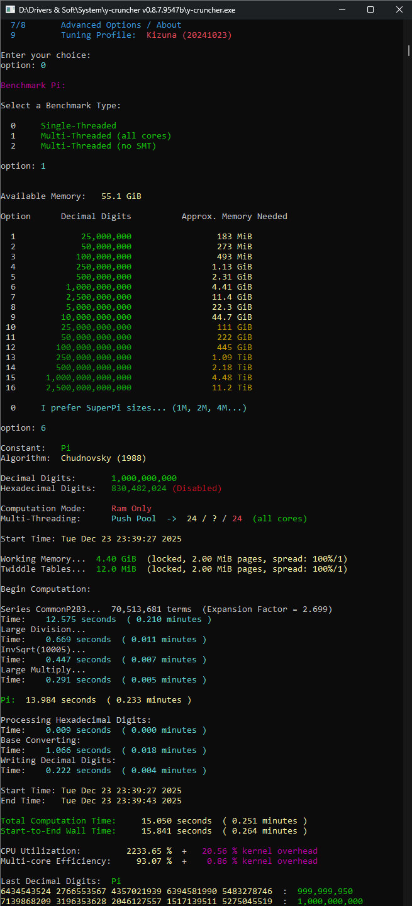Click the 'option: 6' input line
This screenshot has width=412, height=906.
[x=23, y=428]
